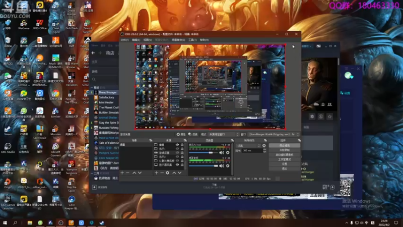Click the 退出 exit button in Controls
The image size is (403, 227).
285,168
